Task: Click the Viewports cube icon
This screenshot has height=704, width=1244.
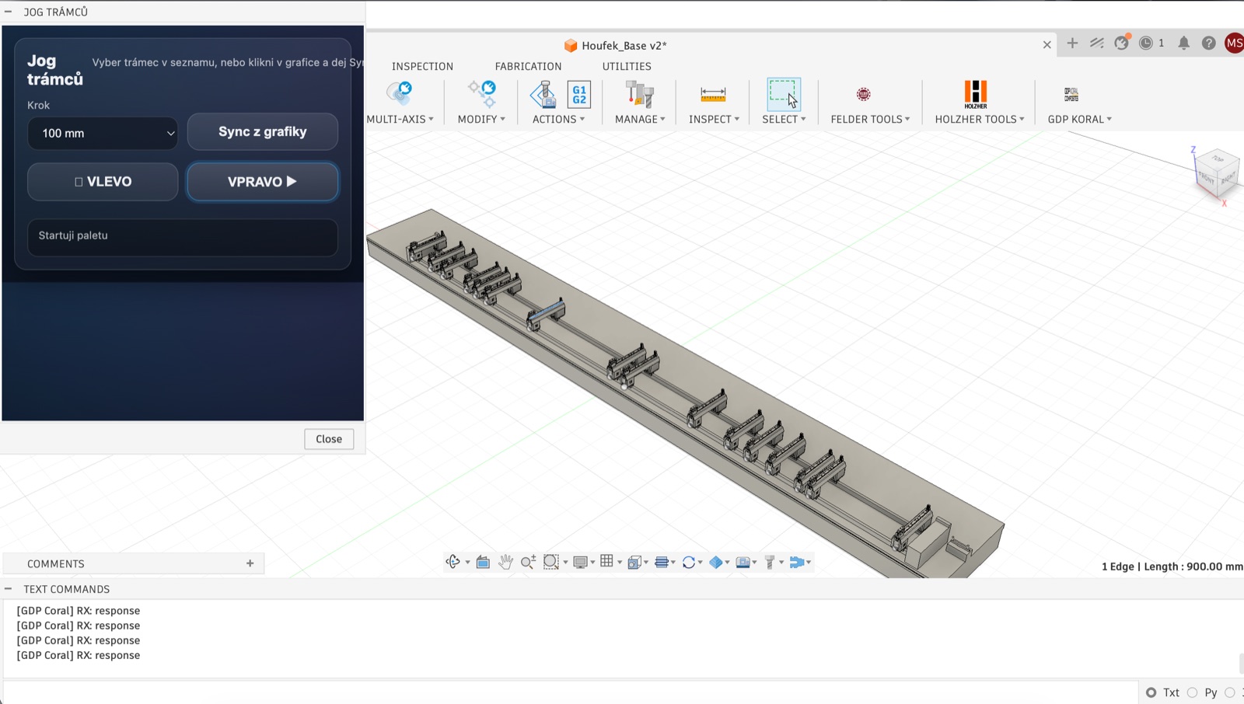Action: click(x=634, y=562)
